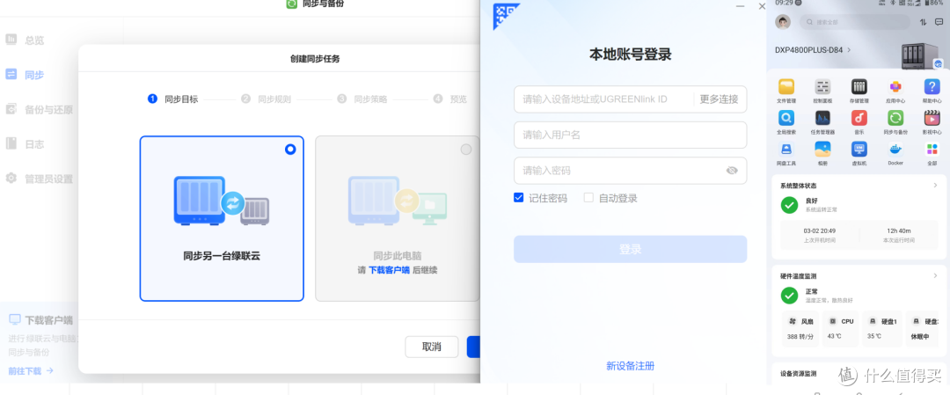The width and height of the screenshot is (950, 395).
Task: Click the 同步与备份 app icon in title bar
Action: pos(291,4)
